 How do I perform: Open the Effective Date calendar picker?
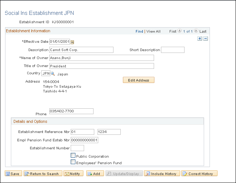click(72, 42)
